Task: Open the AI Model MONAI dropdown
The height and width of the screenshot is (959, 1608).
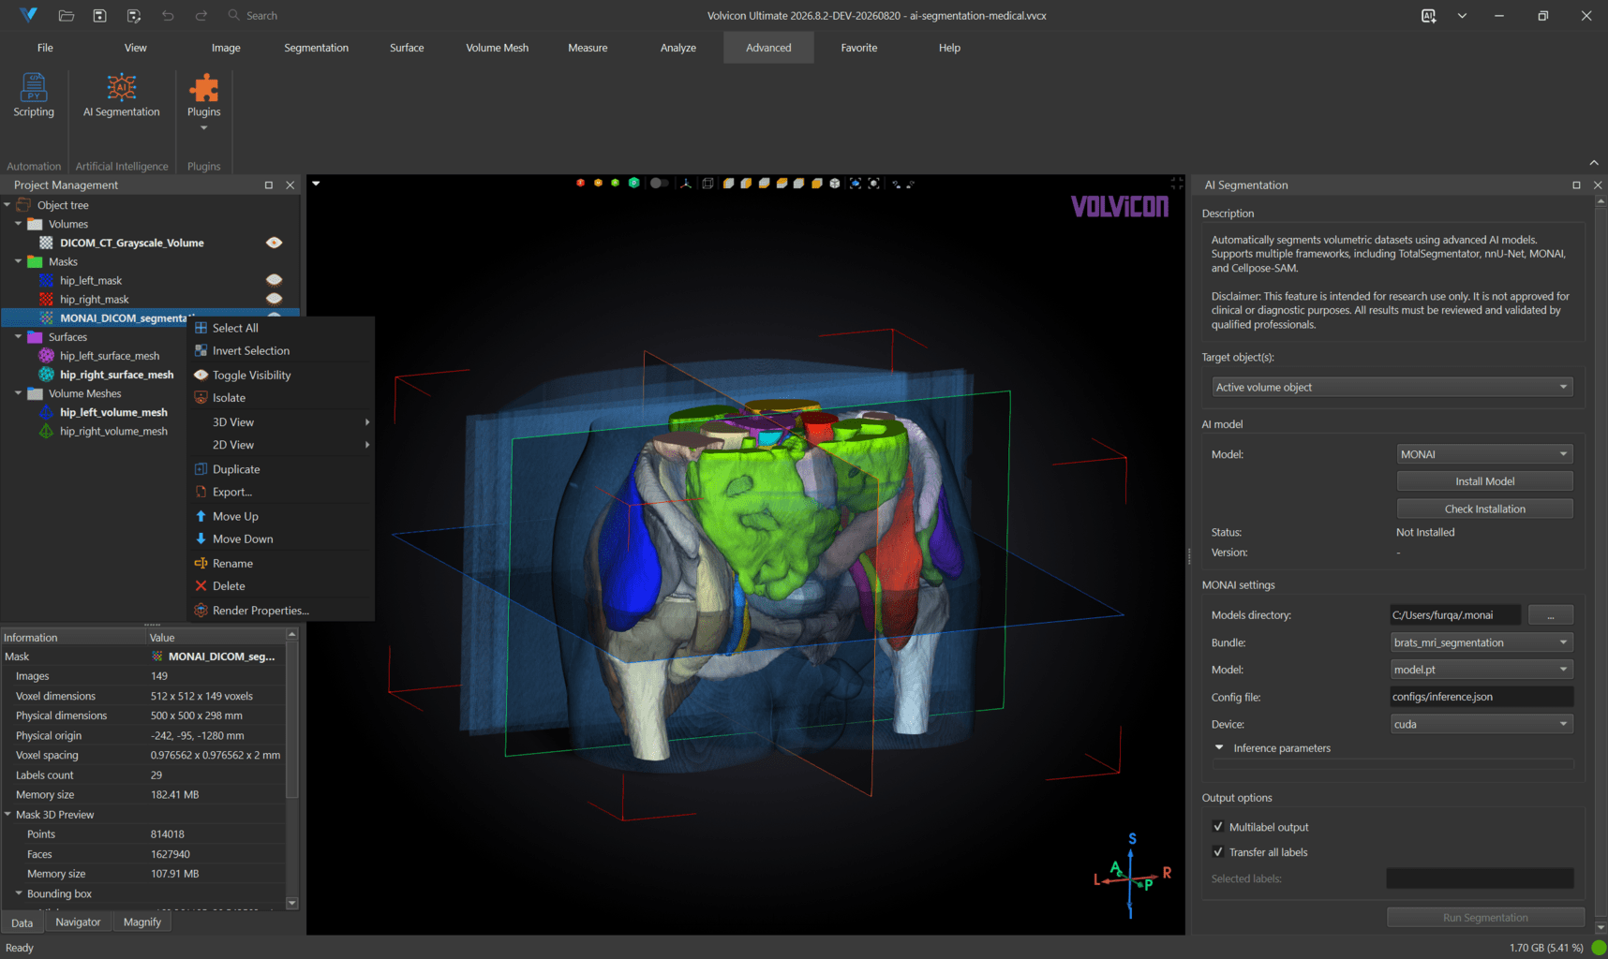Action: coord(1484,454)
